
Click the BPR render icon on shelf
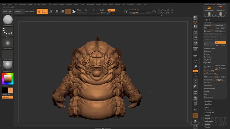[195, 18]
